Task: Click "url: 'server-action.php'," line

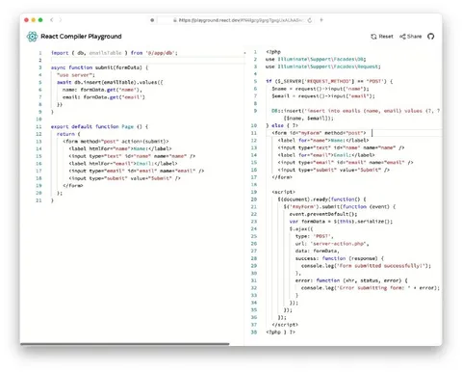Action: [x=332, y=244]
